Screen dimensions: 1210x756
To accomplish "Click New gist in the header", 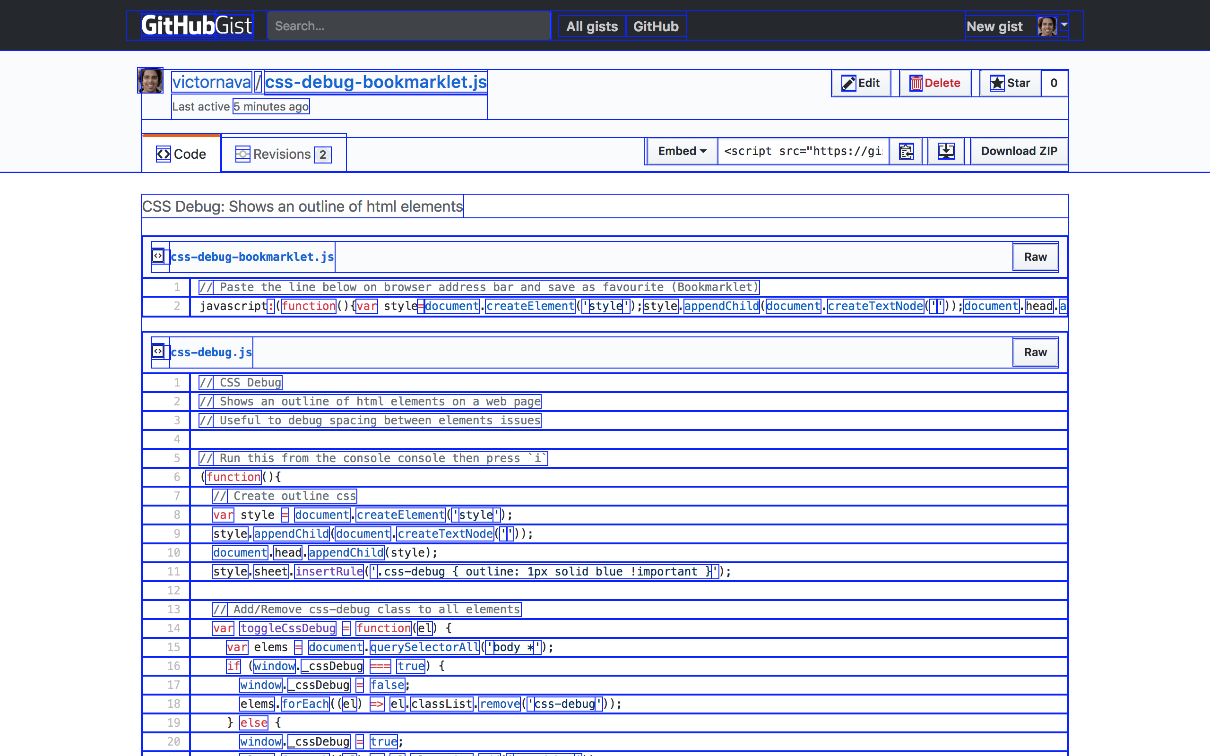I will tap(994, 26).
